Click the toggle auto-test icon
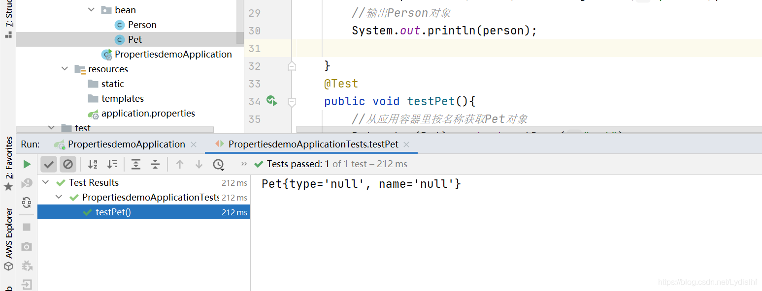The height and width of the screenshot is (291, 762). 27,202
